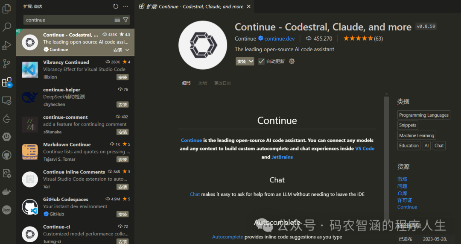The height and width of the screenshot is (244, 461).
Task: Refresh the extensions marketplace list
Action: [116, 6]
